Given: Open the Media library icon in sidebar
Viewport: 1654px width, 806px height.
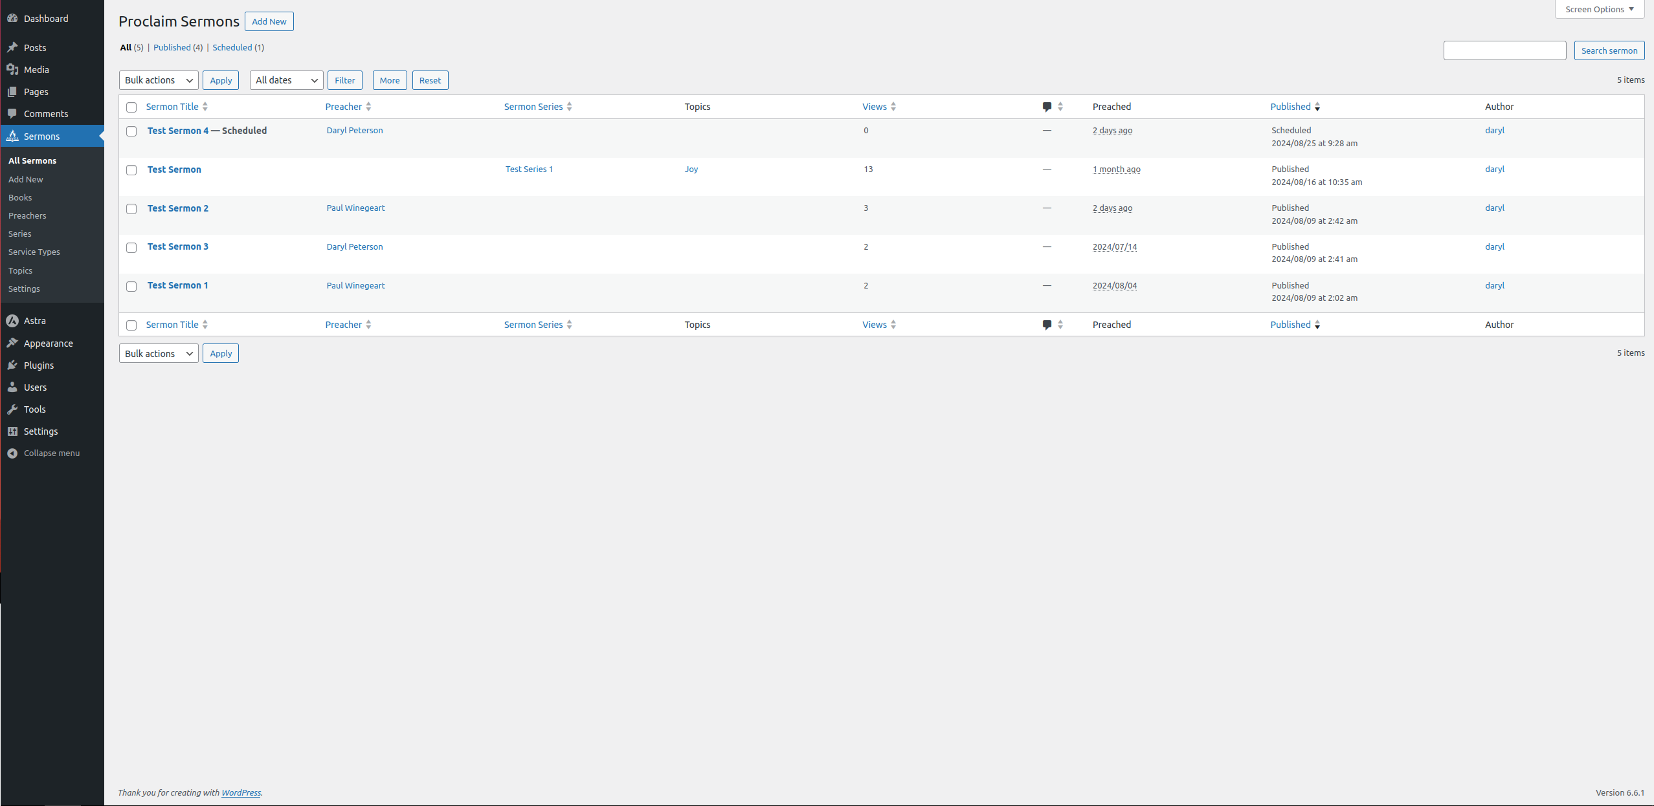Looking at the screenshot, I should tap(14, 69).
